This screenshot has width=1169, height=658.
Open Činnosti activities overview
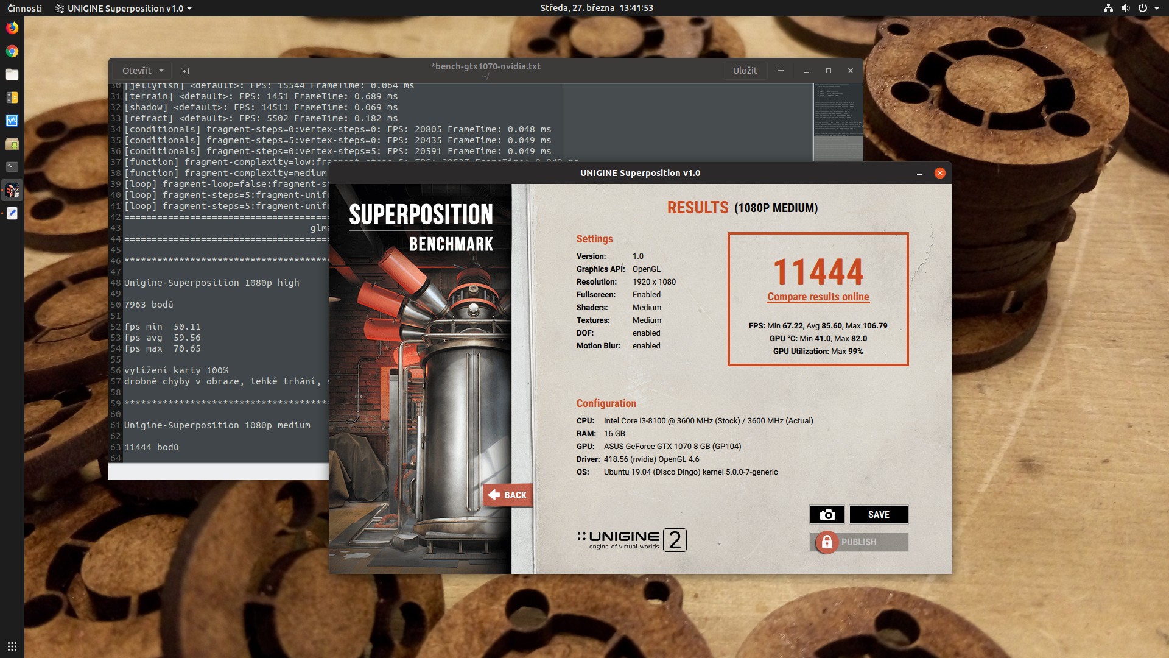coord(25,8)
